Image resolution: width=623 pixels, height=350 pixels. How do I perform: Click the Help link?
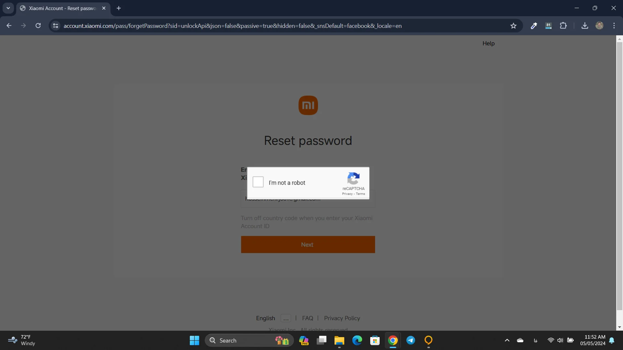click(x=488, y=43)
